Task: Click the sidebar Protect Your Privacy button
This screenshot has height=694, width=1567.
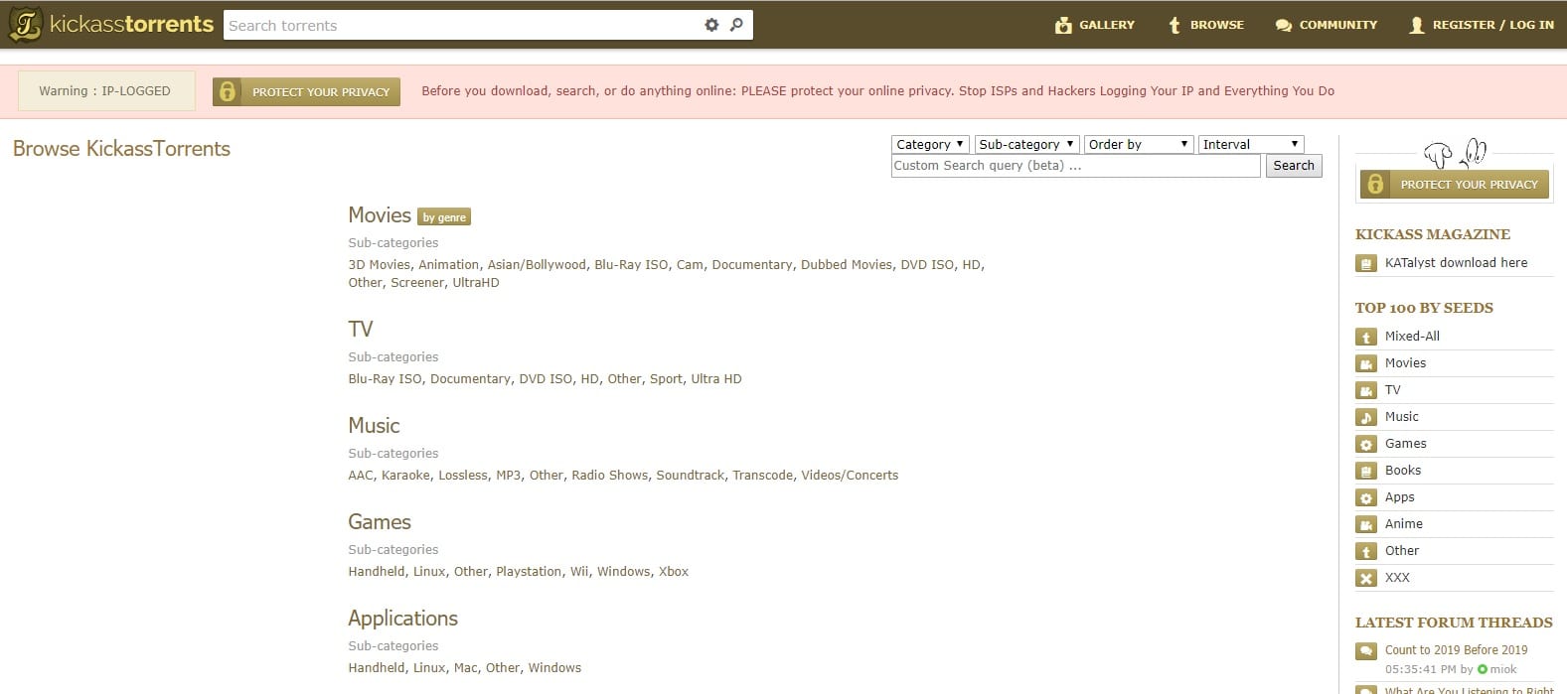Action: pyautogui.click(x=1455, y=184)
